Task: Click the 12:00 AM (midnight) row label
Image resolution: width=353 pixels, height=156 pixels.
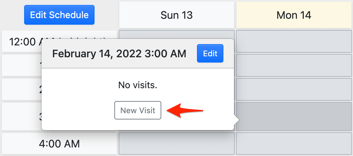Action: tap(23, 41)
